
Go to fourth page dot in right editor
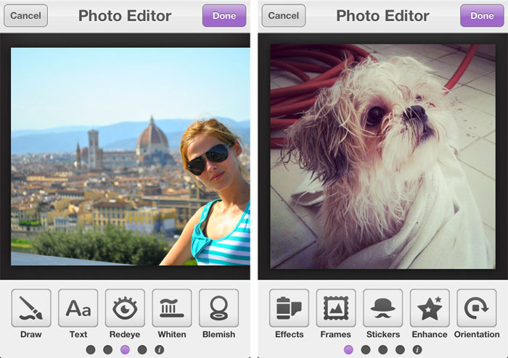[x=400, y=349]
